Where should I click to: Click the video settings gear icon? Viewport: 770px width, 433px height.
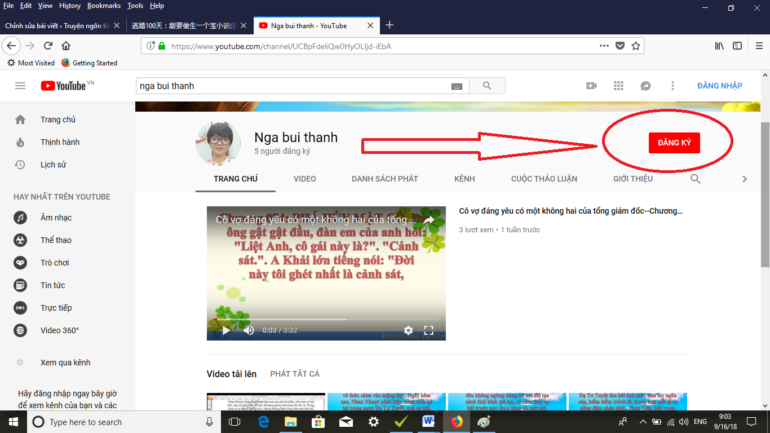[408, 330]
